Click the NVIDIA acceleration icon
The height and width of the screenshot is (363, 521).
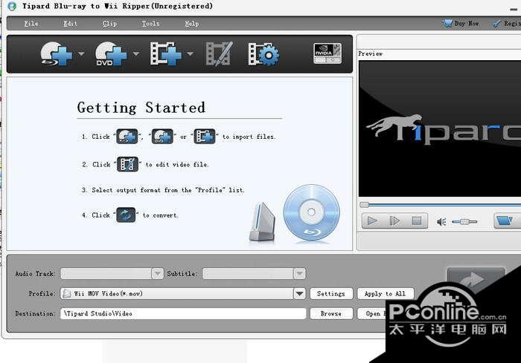[x=327, y=53]
